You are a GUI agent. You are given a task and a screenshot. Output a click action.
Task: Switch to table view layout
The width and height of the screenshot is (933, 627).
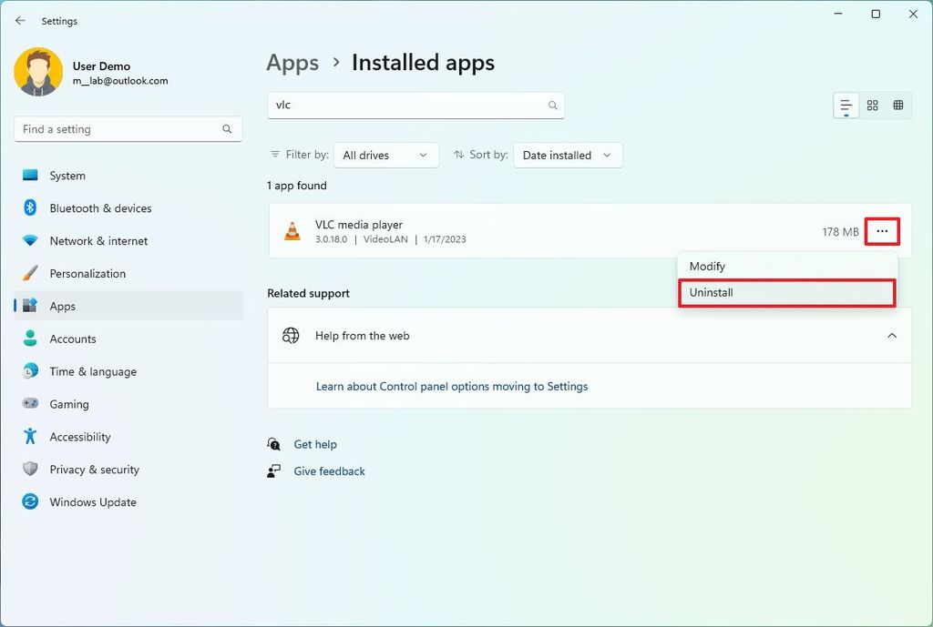coord(897,106)
